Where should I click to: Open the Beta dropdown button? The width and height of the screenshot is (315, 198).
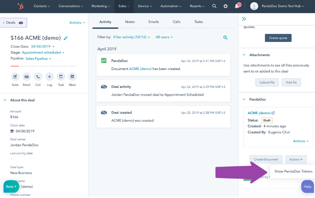[11, 187]
